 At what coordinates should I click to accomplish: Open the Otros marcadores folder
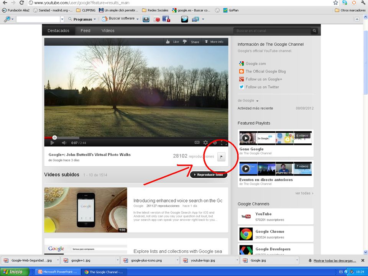click(350, 10)
